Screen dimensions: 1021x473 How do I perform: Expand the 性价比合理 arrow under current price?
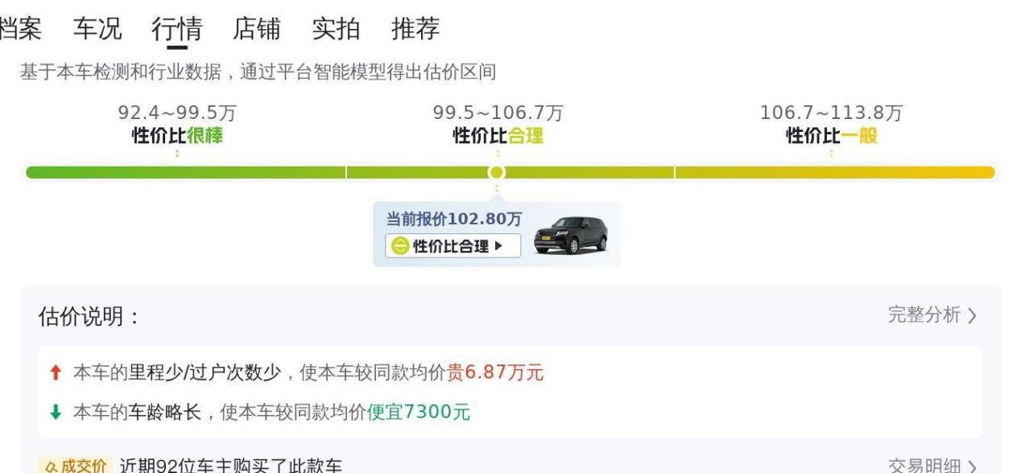coord(498,246)
